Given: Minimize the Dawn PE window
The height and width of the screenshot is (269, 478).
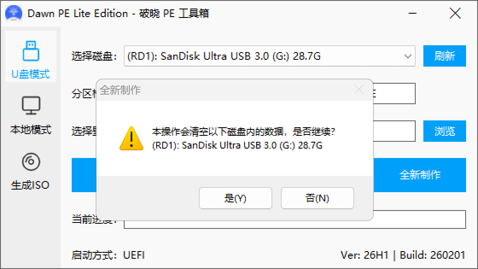Looking at the screenshot, I should click(x=412, y=13).
